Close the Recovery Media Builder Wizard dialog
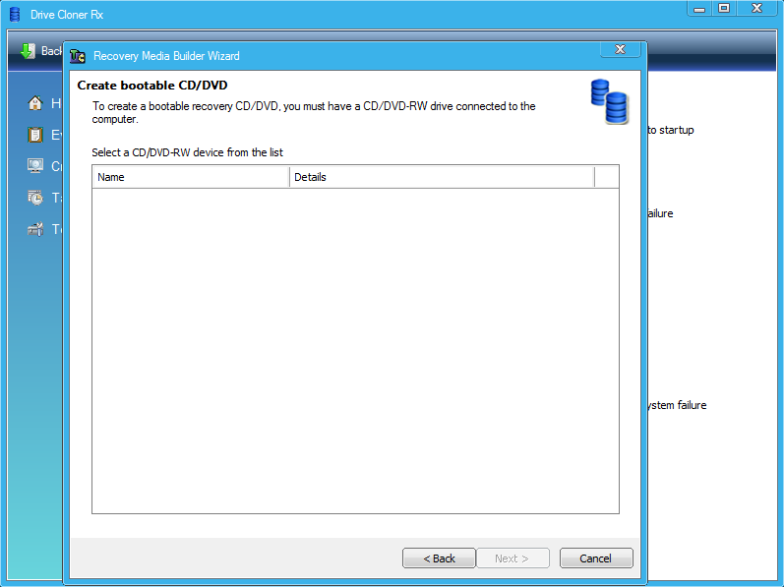The image size is (784, 587). 620,49
